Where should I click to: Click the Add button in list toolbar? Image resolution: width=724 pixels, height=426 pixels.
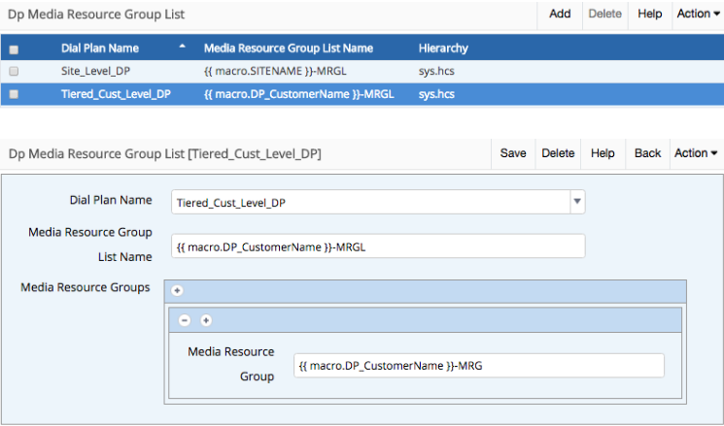560,14
